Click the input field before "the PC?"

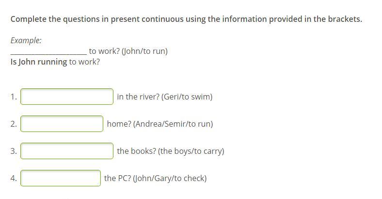pos(61,178)
